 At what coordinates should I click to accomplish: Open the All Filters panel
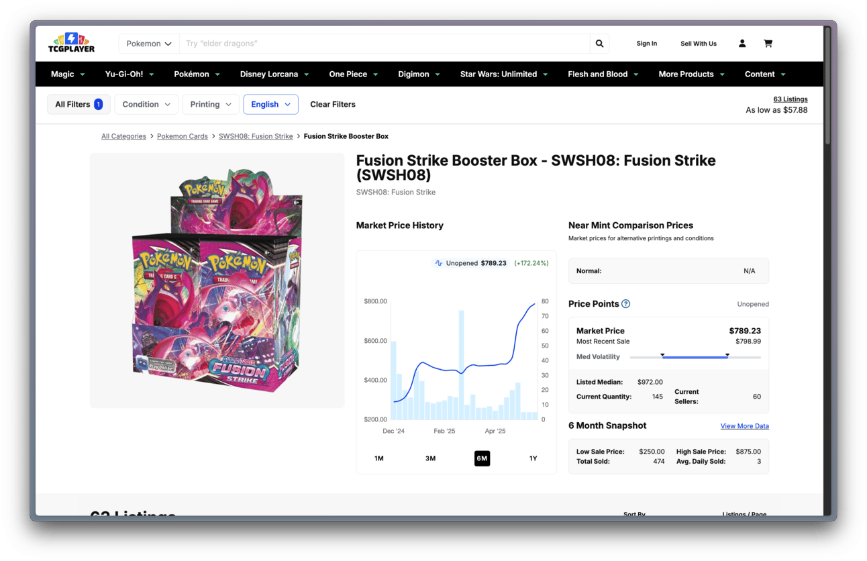(x=79, y=105)
